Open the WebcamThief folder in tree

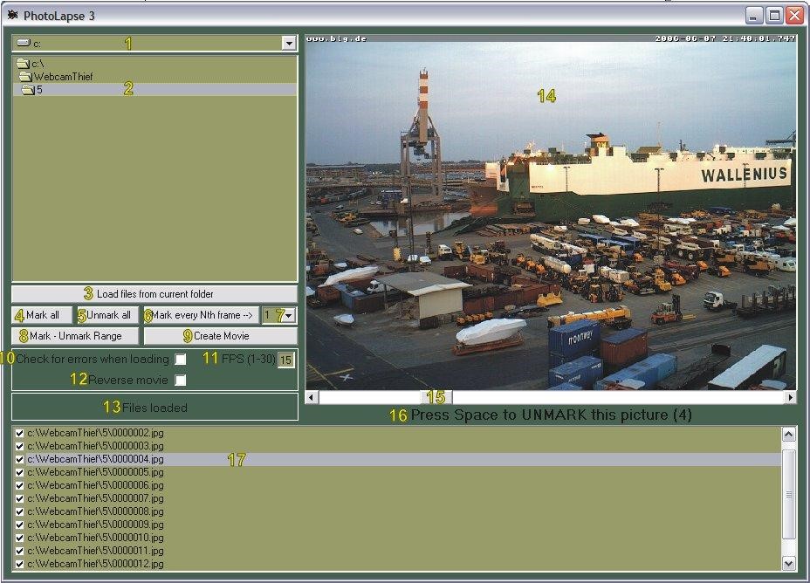pos(63,77)
